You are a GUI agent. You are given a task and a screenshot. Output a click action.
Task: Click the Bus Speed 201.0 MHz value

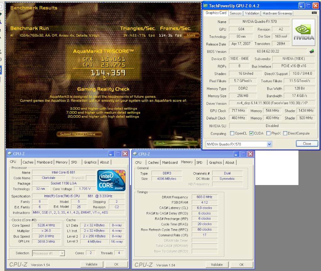[46, 236]
